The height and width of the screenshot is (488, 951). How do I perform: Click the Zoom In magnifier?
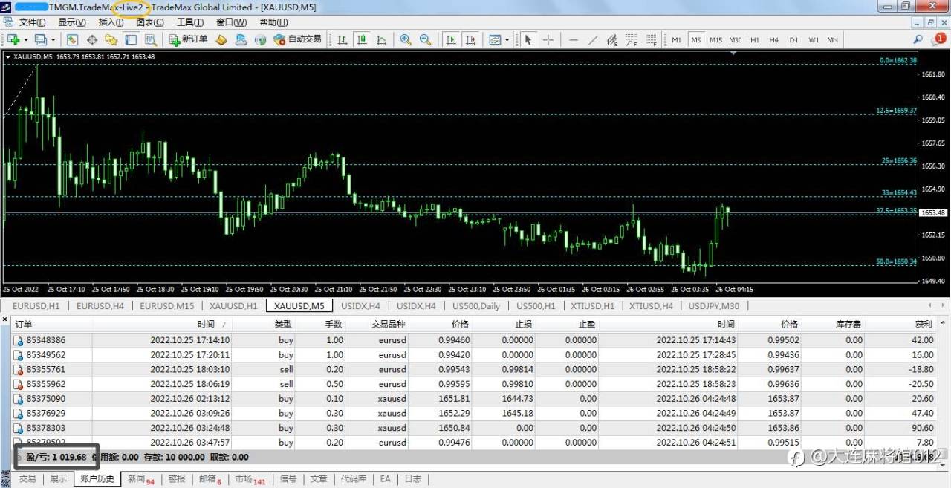[x=406, y=39]
